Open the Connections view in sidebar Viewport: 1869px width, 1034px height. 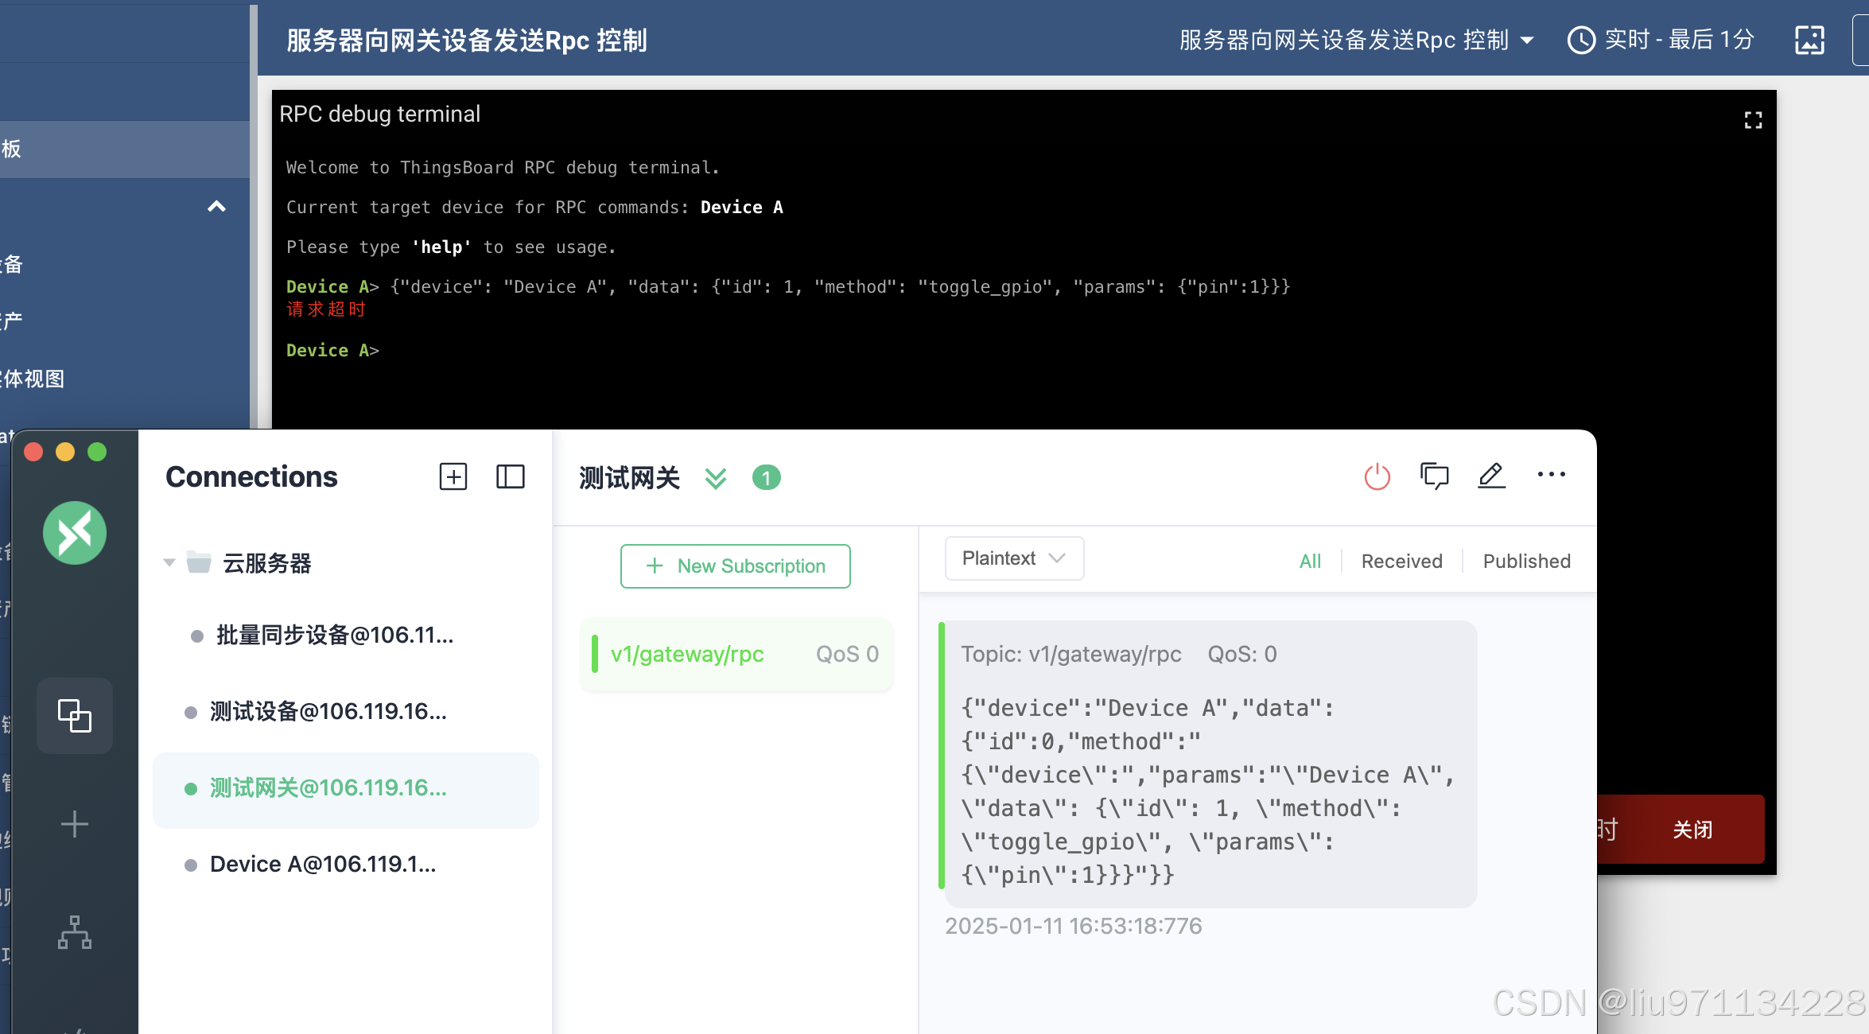coord(75,716)
